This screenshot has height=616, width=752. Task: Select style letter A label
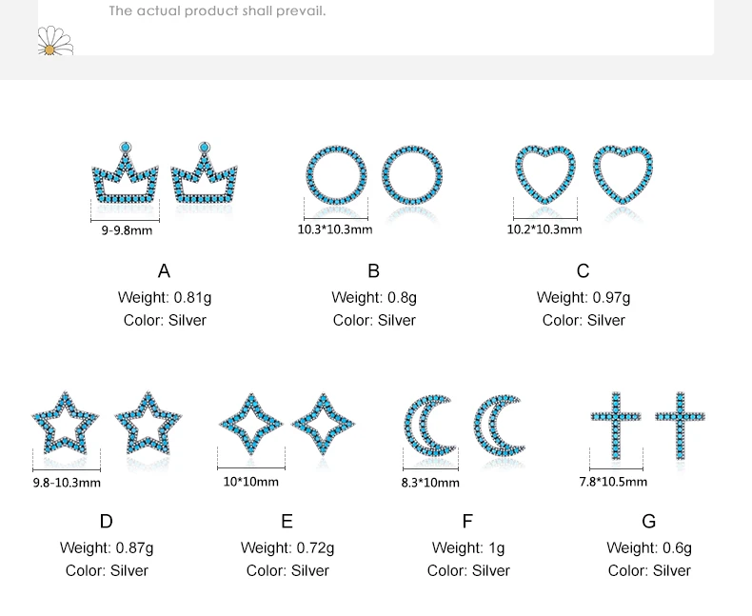click(x=164, y=271)
